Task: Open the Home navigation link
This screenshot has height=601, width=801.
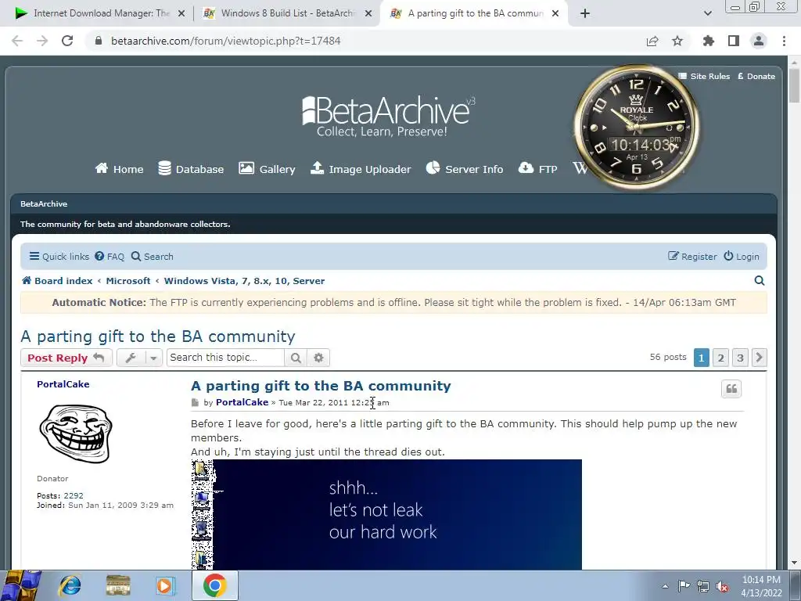Action: point(119,169)
